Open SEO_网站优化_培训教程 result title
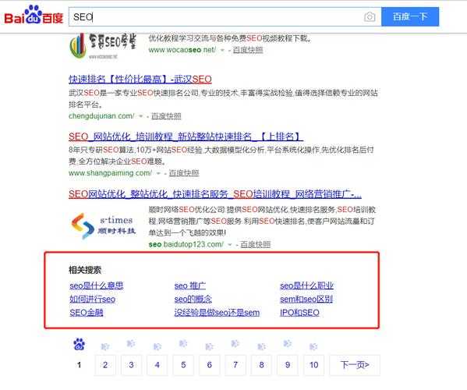Image resolution: width=467 pixels, height=390 pixels. point(186,136)
